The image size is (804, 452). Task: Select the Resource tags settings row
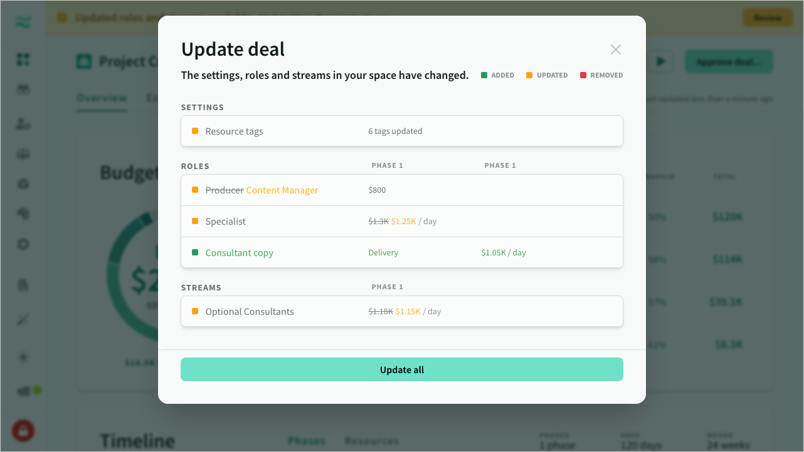click(x=401, y=131)
